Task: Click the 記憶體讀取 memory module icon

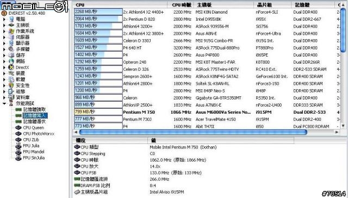Action: coord(18,110)
